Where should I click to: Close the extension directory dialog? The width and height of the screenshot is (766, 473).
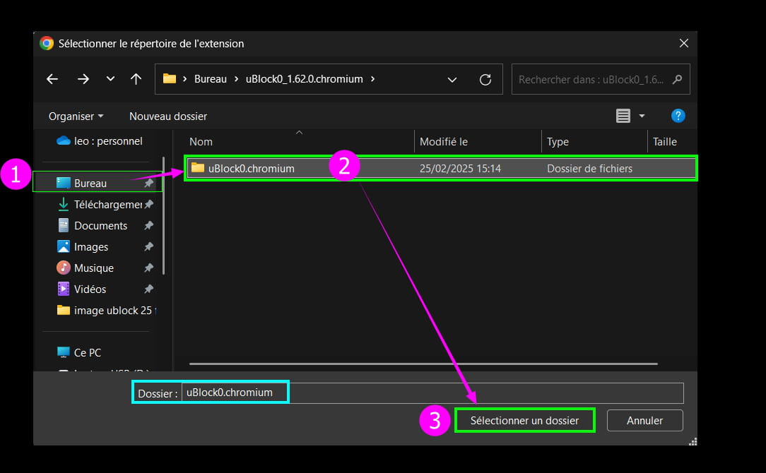pyautogui.click(x=684, y=44)
